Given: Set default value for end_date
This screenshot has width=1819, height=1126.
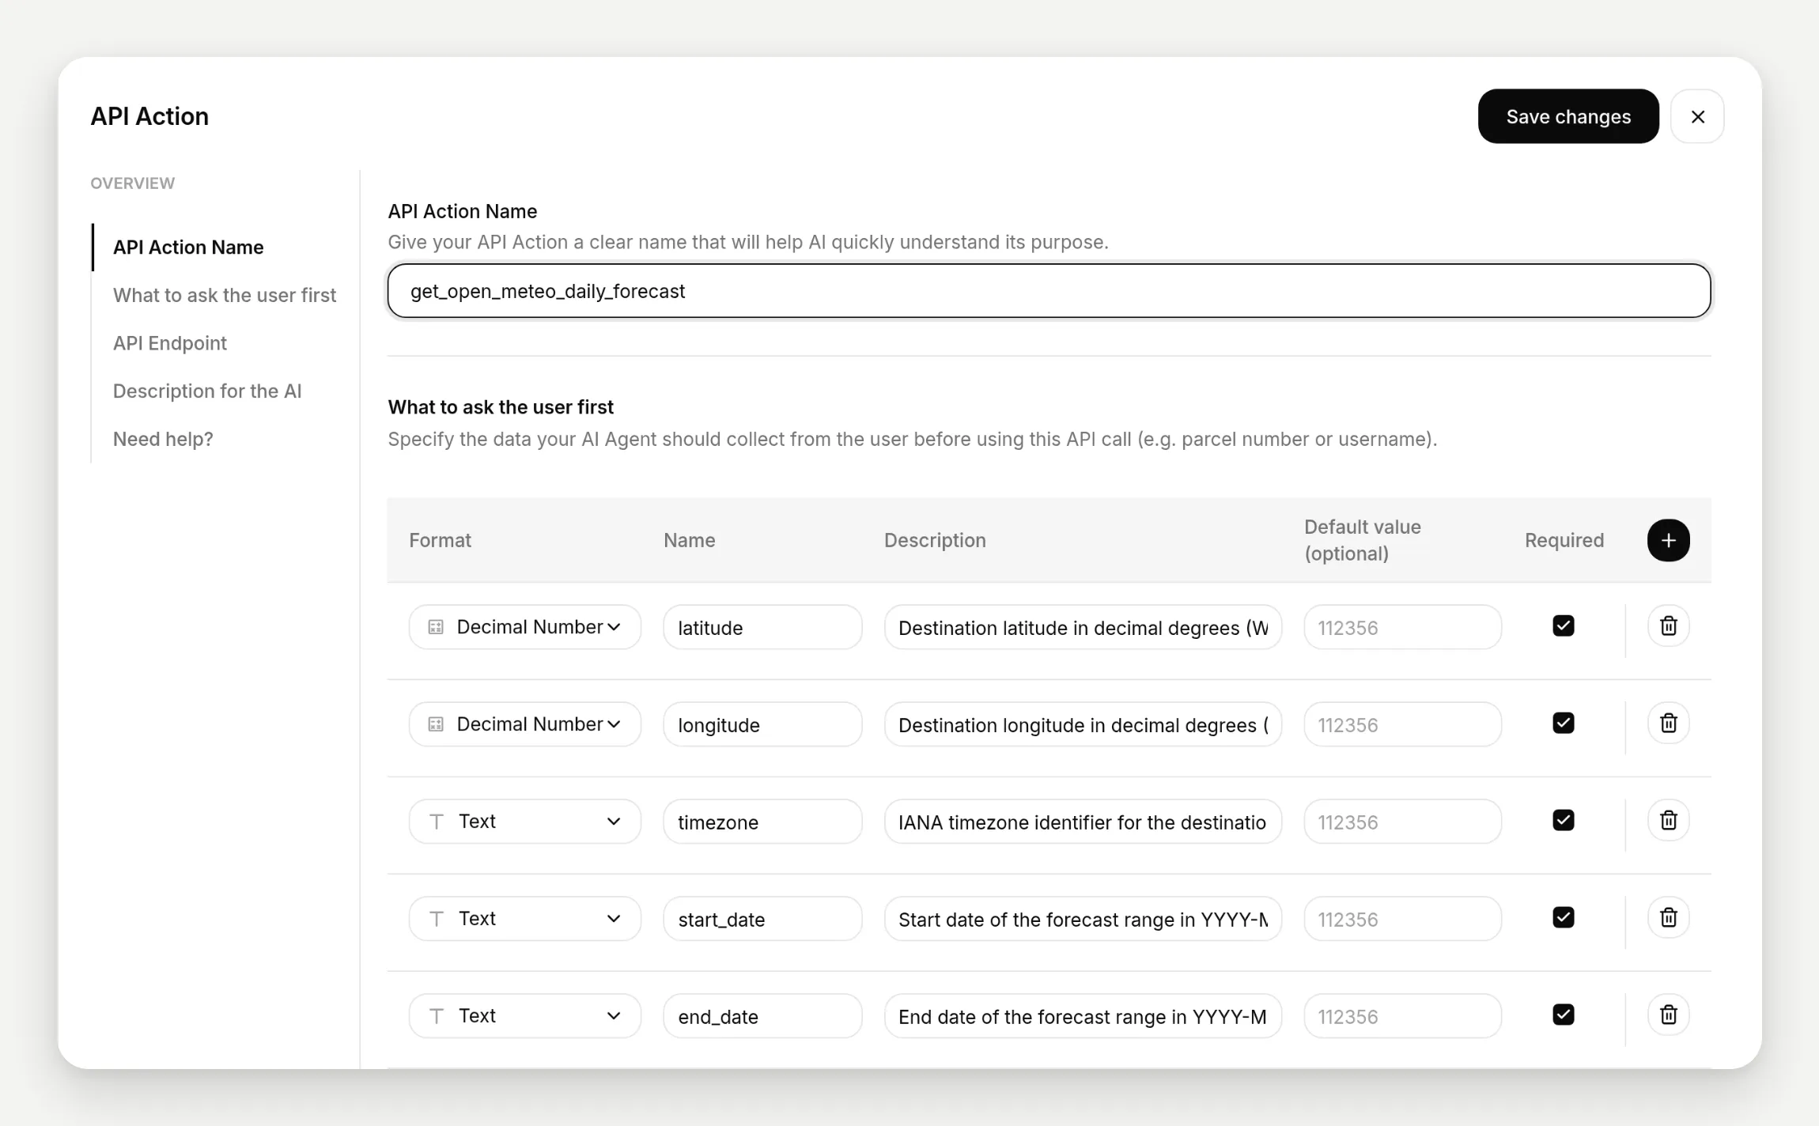Looking at the screenshot, I should click(1402, 1016).
